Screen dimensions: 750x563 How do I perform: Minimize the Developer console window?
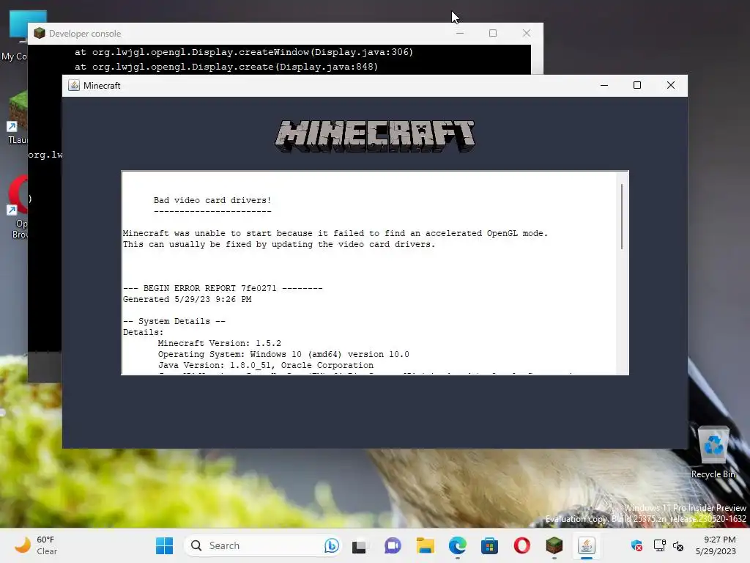click(460, 33)
